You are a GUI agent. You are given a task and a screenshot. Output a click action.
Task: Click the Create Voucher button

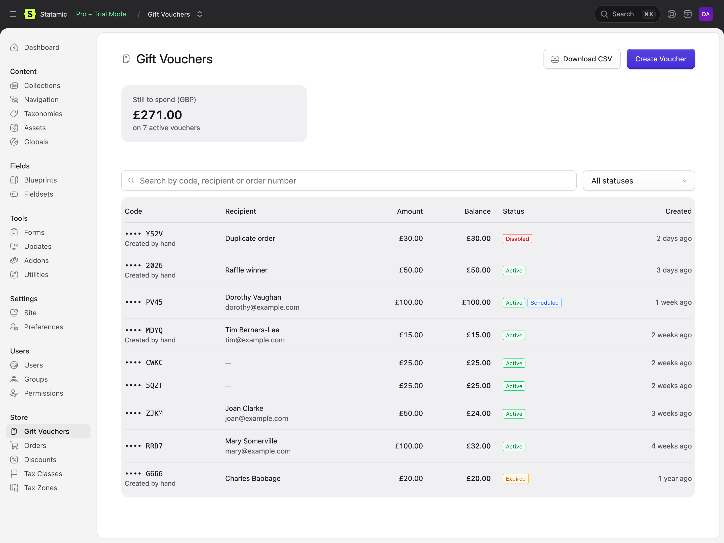coord(660,59)
